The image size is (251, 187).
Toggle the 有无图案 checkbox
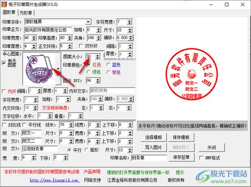tap(4, 63)
